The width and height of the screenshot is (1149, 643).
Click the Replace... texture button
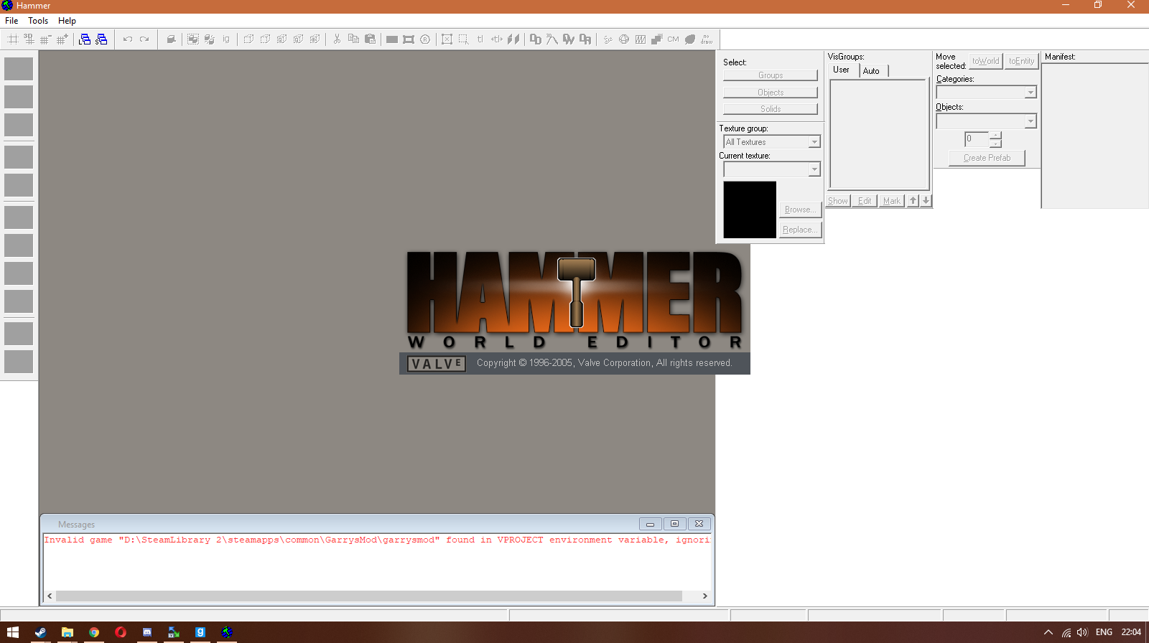800,230
